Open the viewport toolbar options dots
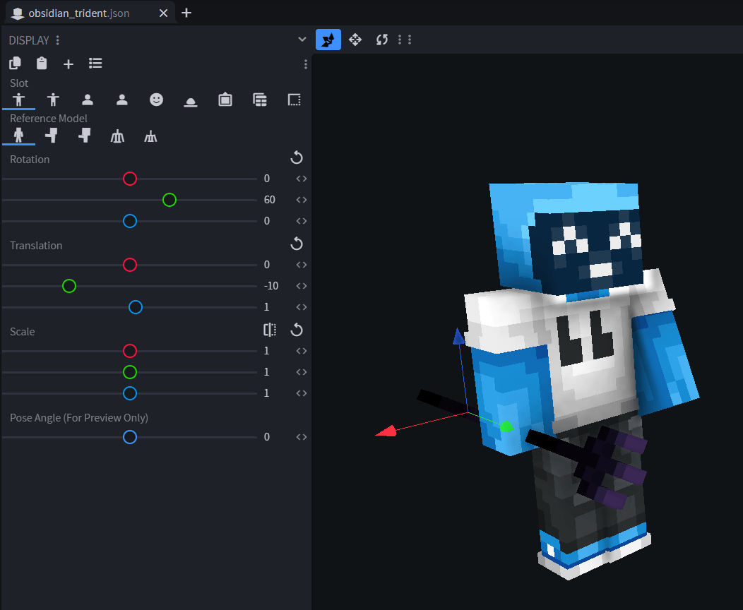 click(x=405, y=40)
